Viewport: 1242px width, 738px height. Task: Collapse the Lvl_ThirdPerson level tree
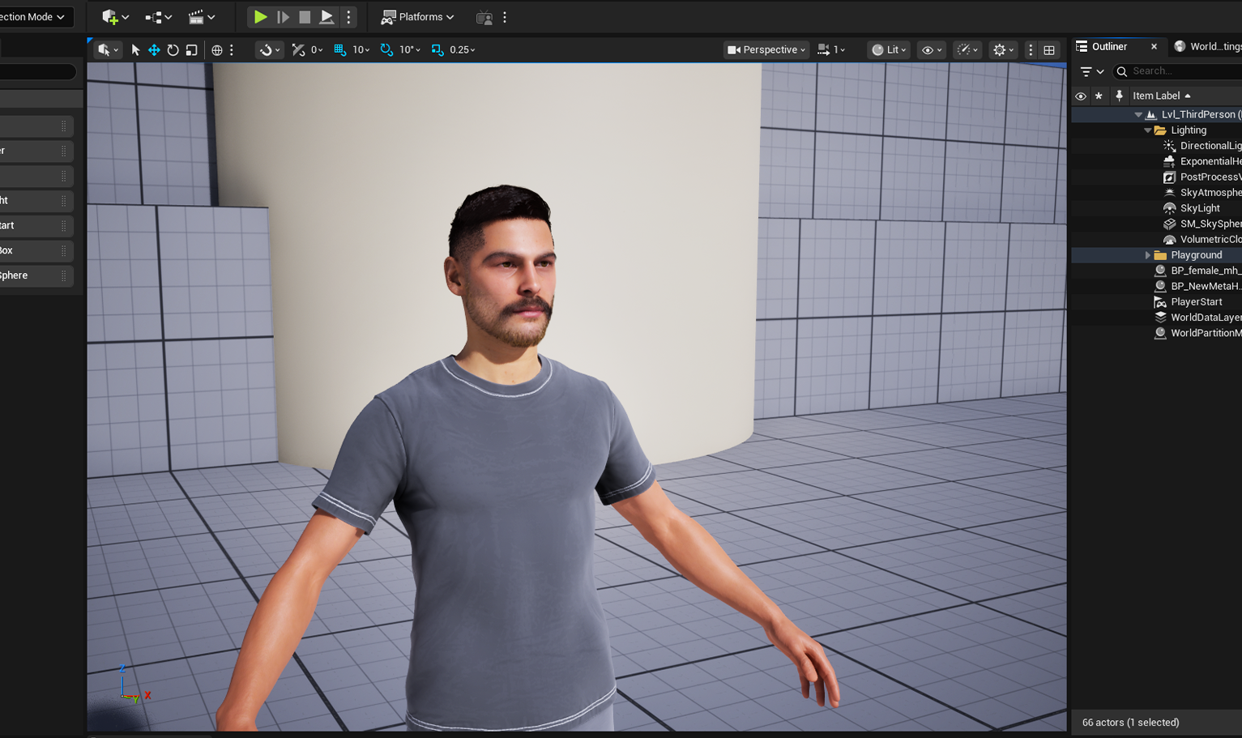[1138, 115]
